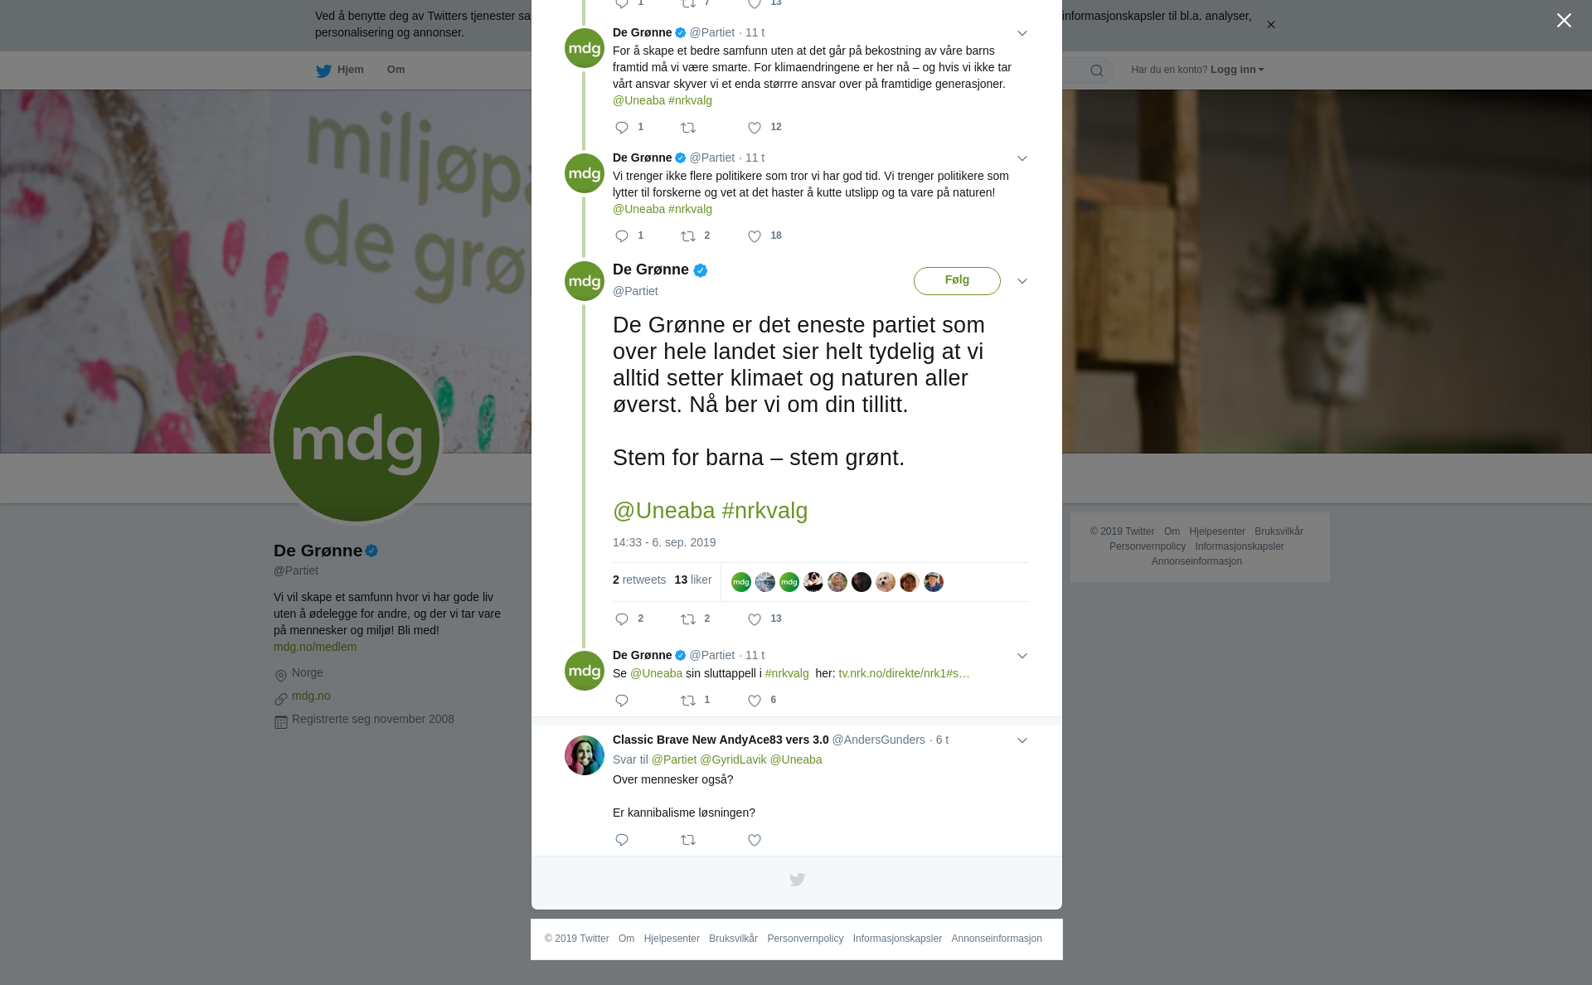Like the main tweet with 13 likes
Viewport: 1592px width, 985px height.
coord(755,619)
